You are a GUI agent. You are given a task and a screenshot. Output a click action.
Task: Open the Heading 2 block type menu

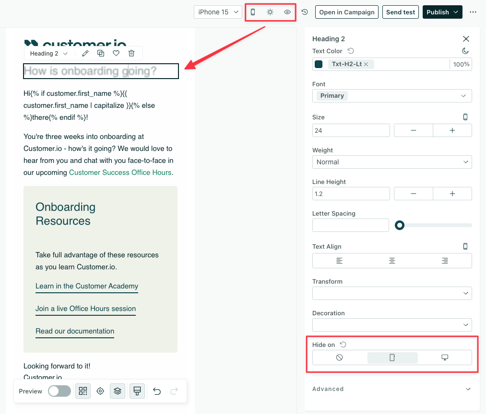48,54
